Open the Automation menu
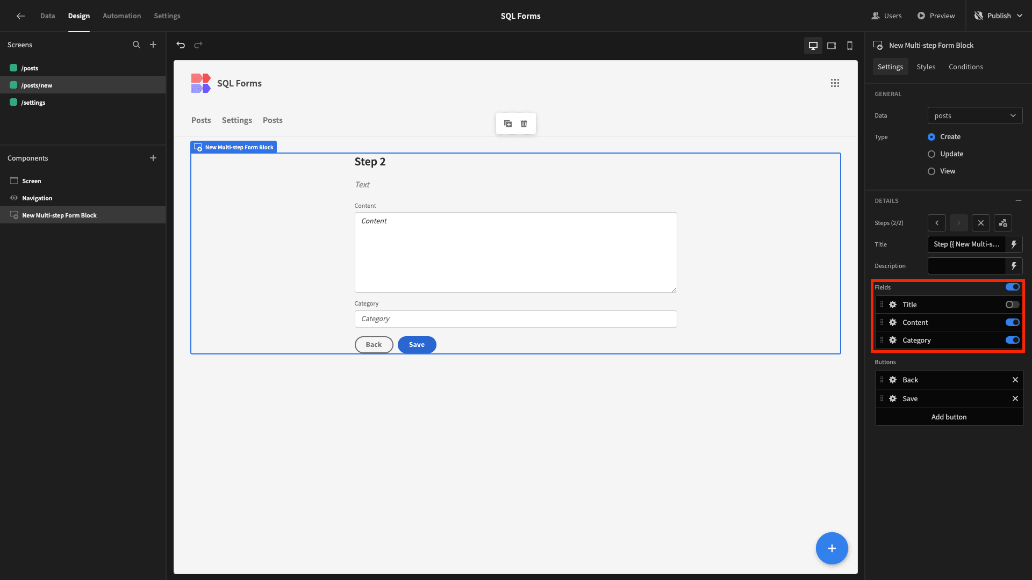The width and height of the screenshot is (1032, 580). pos(121,16)
